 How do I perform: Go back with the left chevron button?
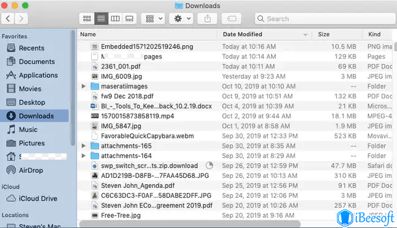point(8,18)
